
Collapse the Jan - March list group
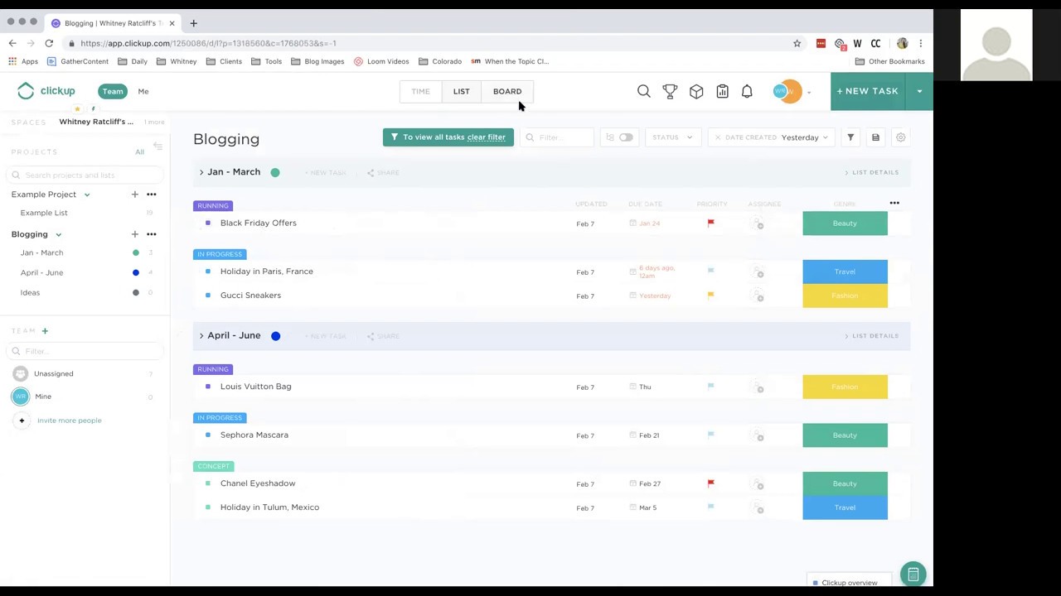click(x=201, y=172)
